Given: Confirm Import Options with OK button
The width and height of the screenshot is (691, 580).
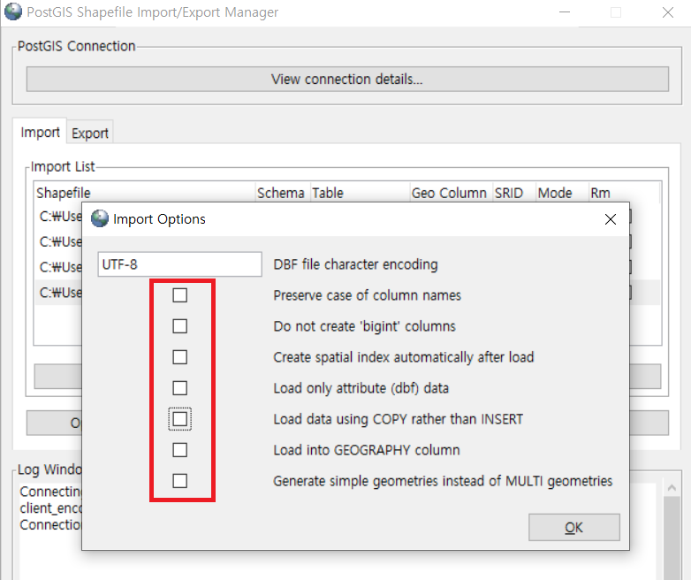Looking at the screenshot, I should pos(574,527).
